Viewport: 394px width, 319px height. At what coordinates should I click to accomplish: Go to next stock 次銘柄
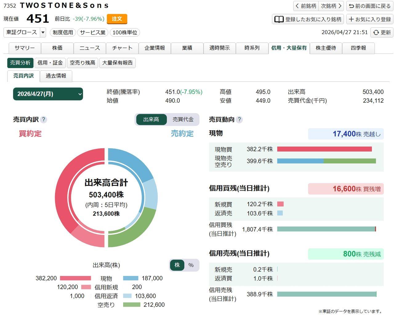coord(331,6)
